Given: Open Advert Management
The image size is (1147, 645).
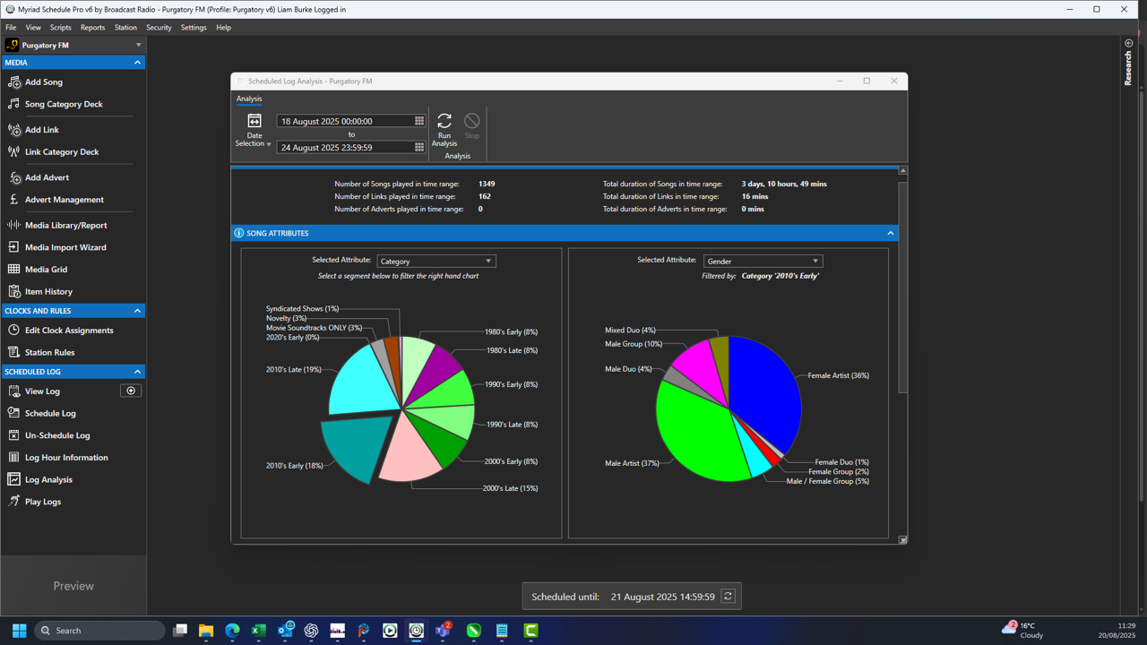Looking at the screenshot, I should point(64,200).
